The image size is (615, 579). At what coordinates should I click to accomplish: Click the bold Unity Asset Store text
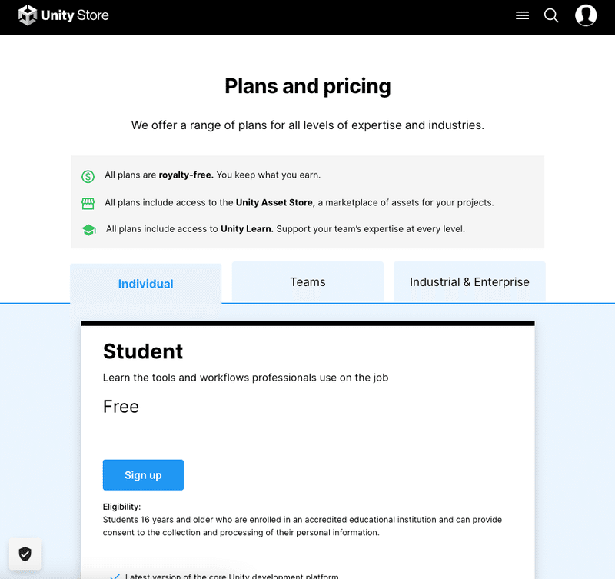tap(274, 203)
